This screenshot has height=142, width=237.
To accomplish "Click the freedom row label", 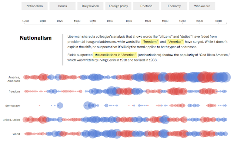I will 14,91.
